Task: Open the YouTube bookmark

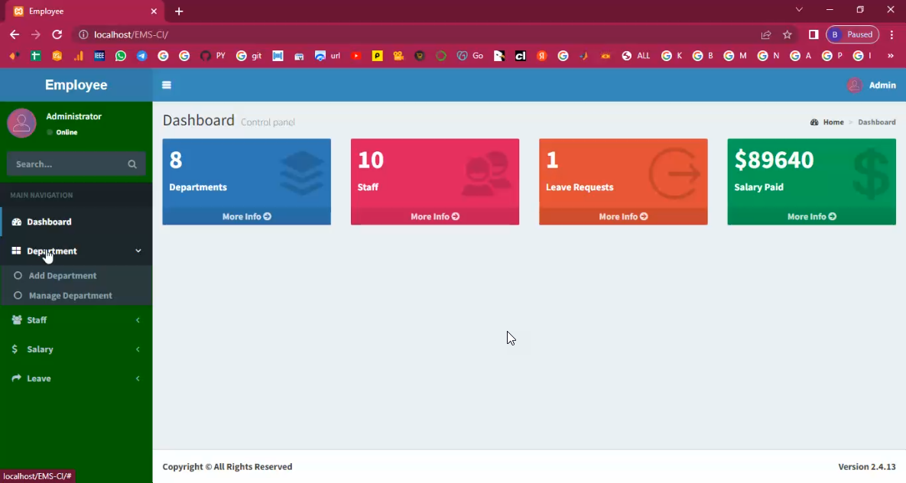Action: click(x=356, y=56)
